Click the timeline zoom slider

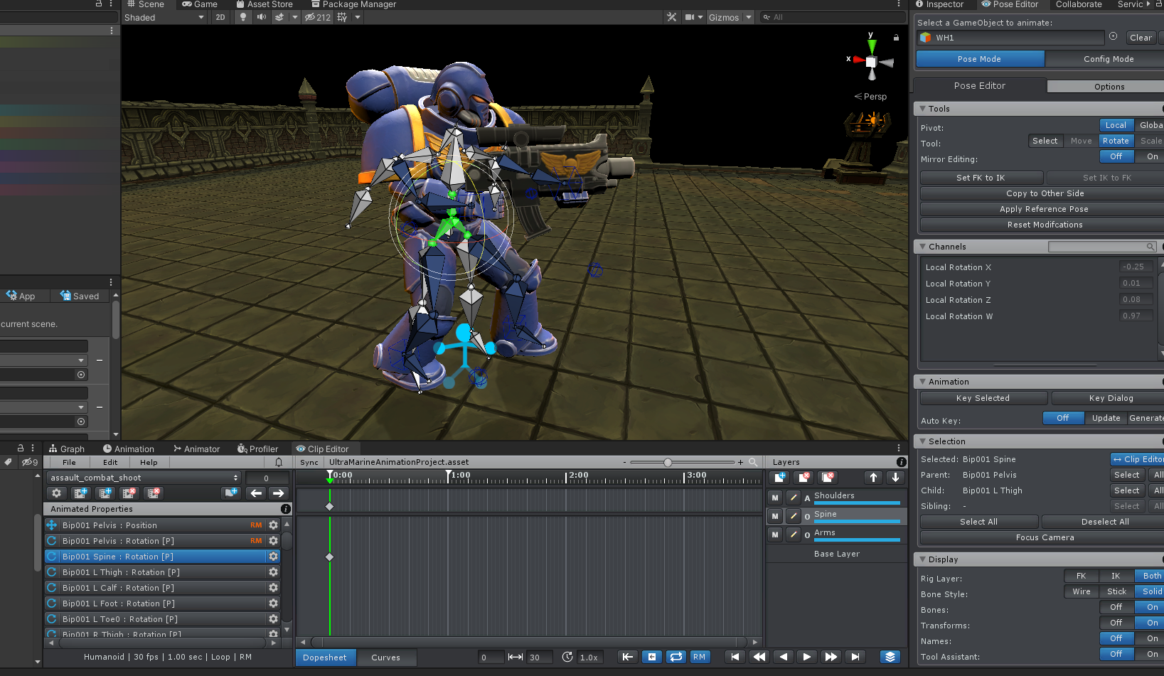[682, 462]
